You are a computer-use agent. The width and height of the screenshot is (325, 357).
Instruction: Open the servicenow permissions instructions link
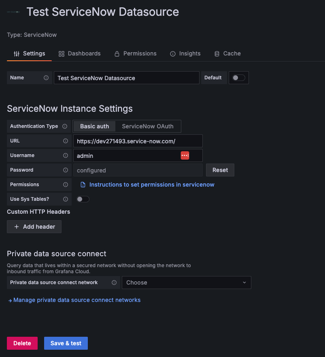click(x=151, y=184)
